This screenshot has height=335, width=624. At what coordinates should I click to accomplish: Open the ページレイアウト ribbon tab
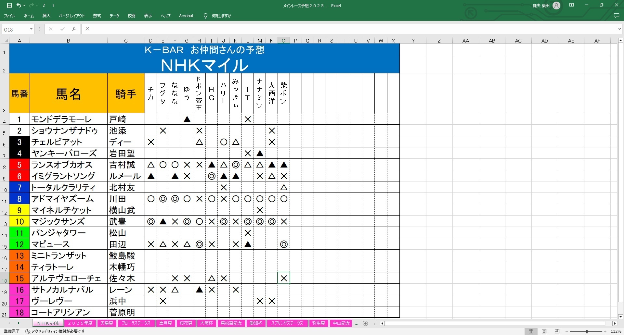tap(72, 16)
